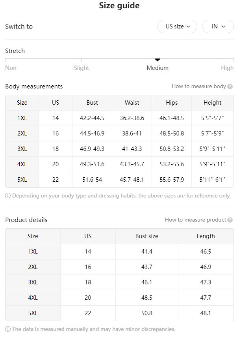Click the chevron arrow in the US size selector

tap(188, 26)
